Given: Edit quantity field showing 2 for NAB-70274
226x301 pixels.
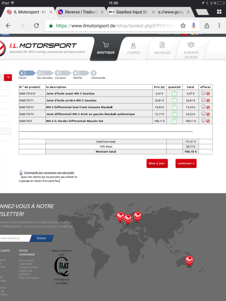Looking at the screenshot, I should click(174, 114).
